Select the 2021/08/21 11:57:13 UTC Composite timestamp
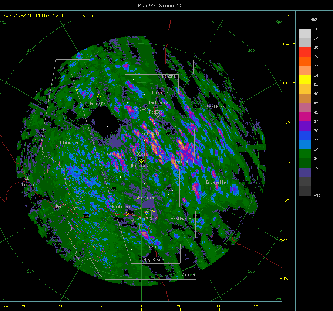 [x=51, y=16]
